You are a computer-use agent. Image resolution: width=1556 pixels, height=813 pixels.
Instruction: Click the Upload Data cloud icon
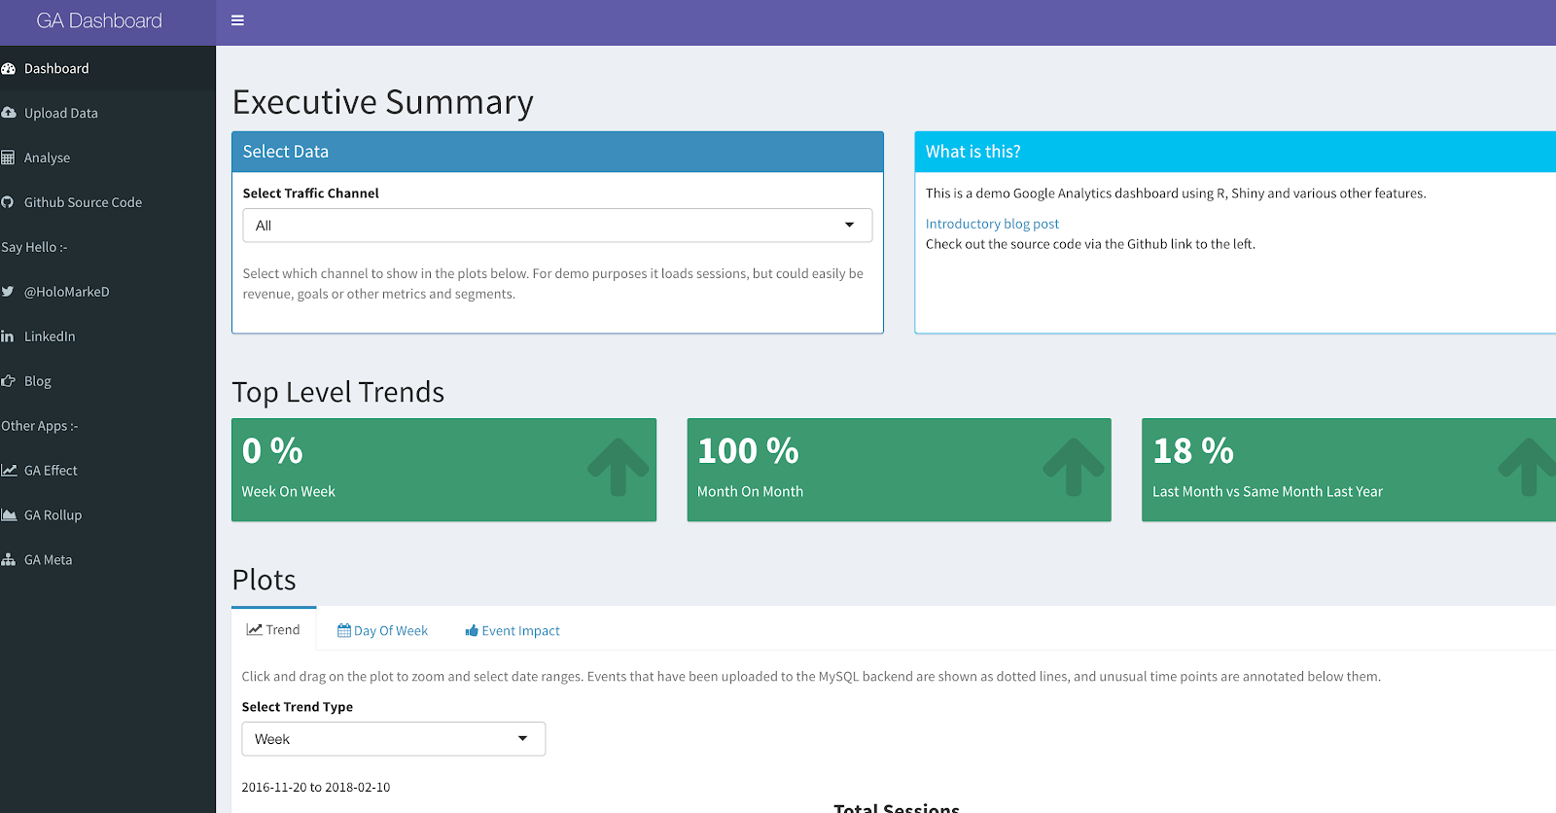point(8,113)
